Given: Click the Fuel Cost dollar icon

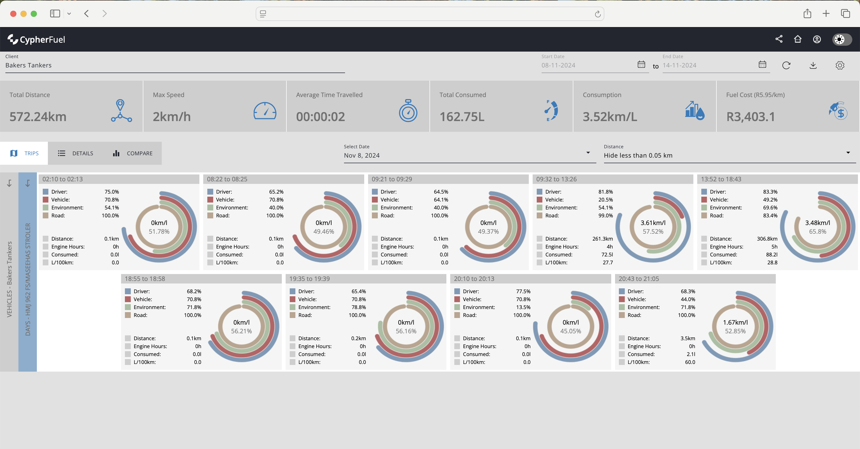Looking at the screenshot, I should pyautogui.click(x=838, y=111).
